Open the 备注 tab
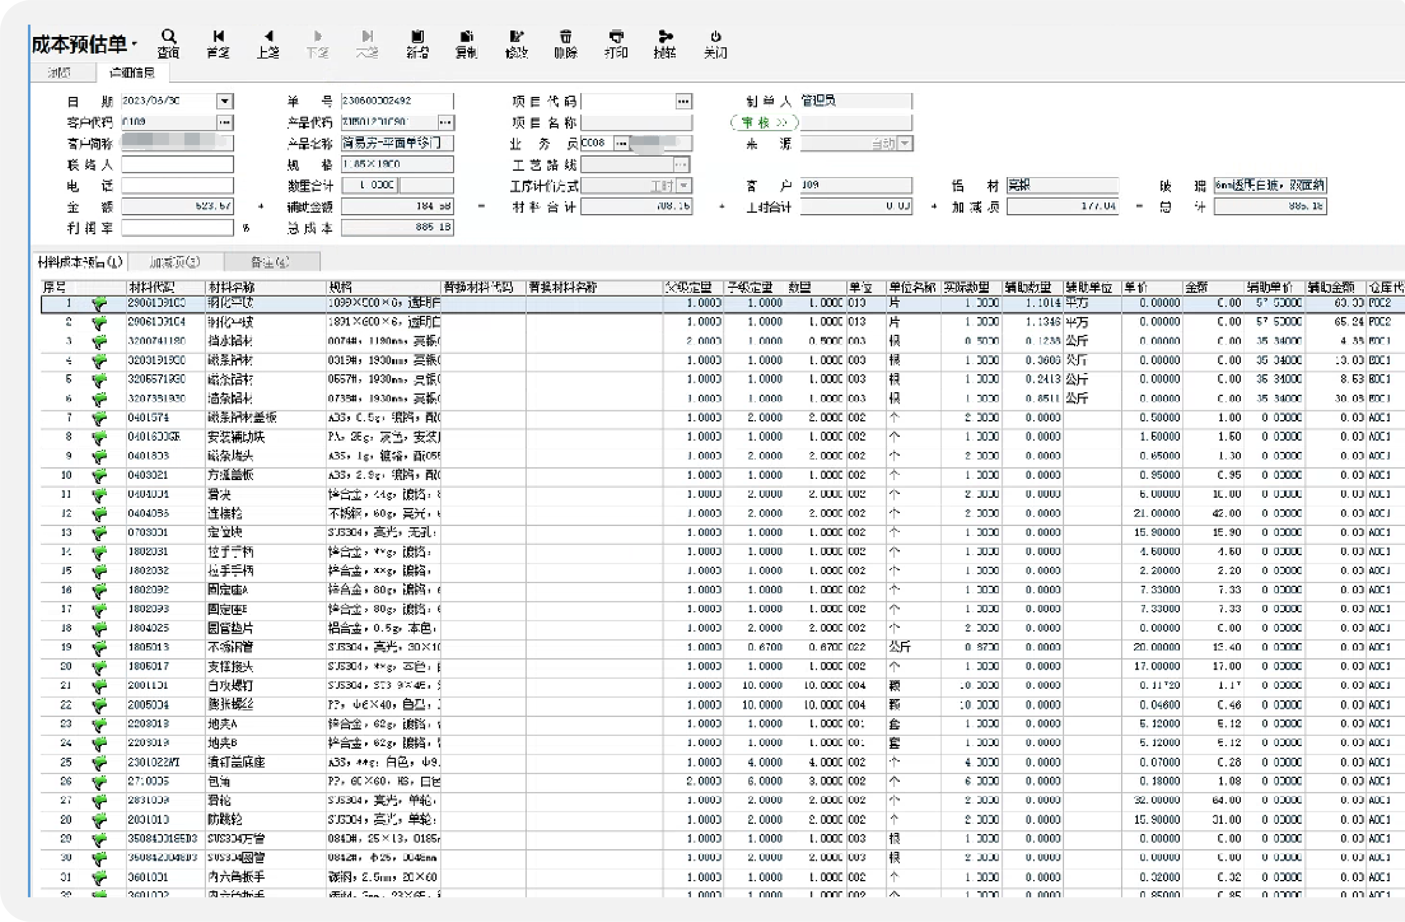Image resolution: width=1405 pixels, height=922 pixels. tap(270, 262)
